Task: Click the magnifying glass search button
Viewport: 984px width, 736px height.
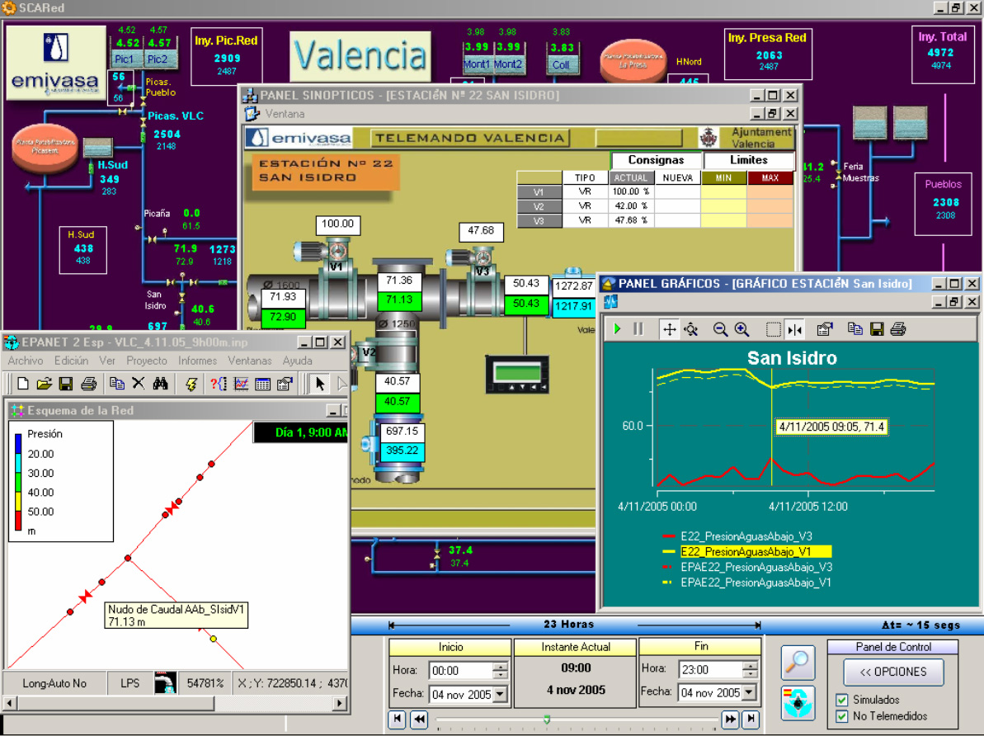Action: click(798, 663)
